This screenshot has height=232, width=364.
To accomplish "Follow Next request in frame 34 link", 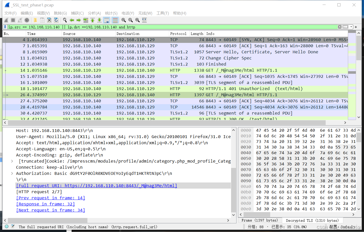I will 51,210.
